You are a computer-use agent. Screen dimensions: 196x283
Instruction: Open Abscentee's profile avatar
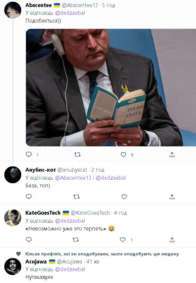[13, 10]
